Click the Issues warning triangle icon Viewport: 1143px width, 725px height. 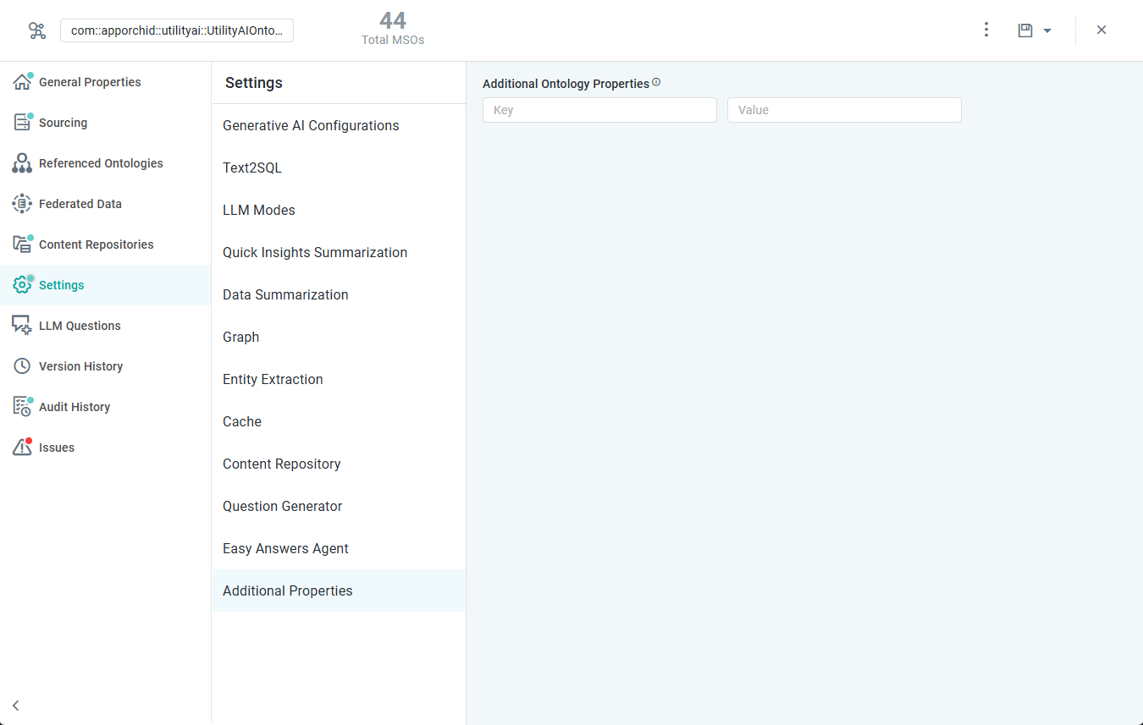[22, 448]
